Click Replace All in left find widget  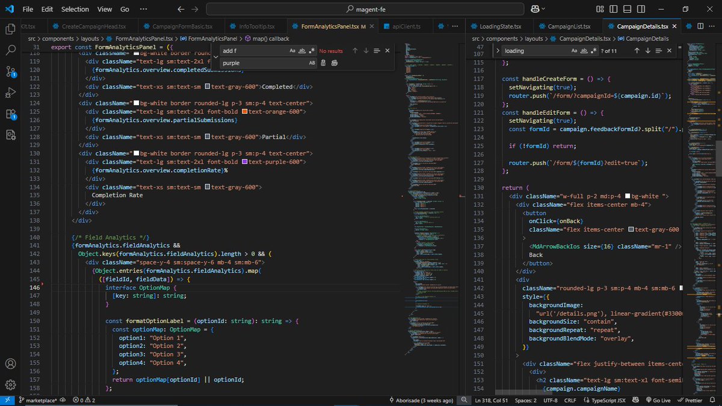[335, 63]
